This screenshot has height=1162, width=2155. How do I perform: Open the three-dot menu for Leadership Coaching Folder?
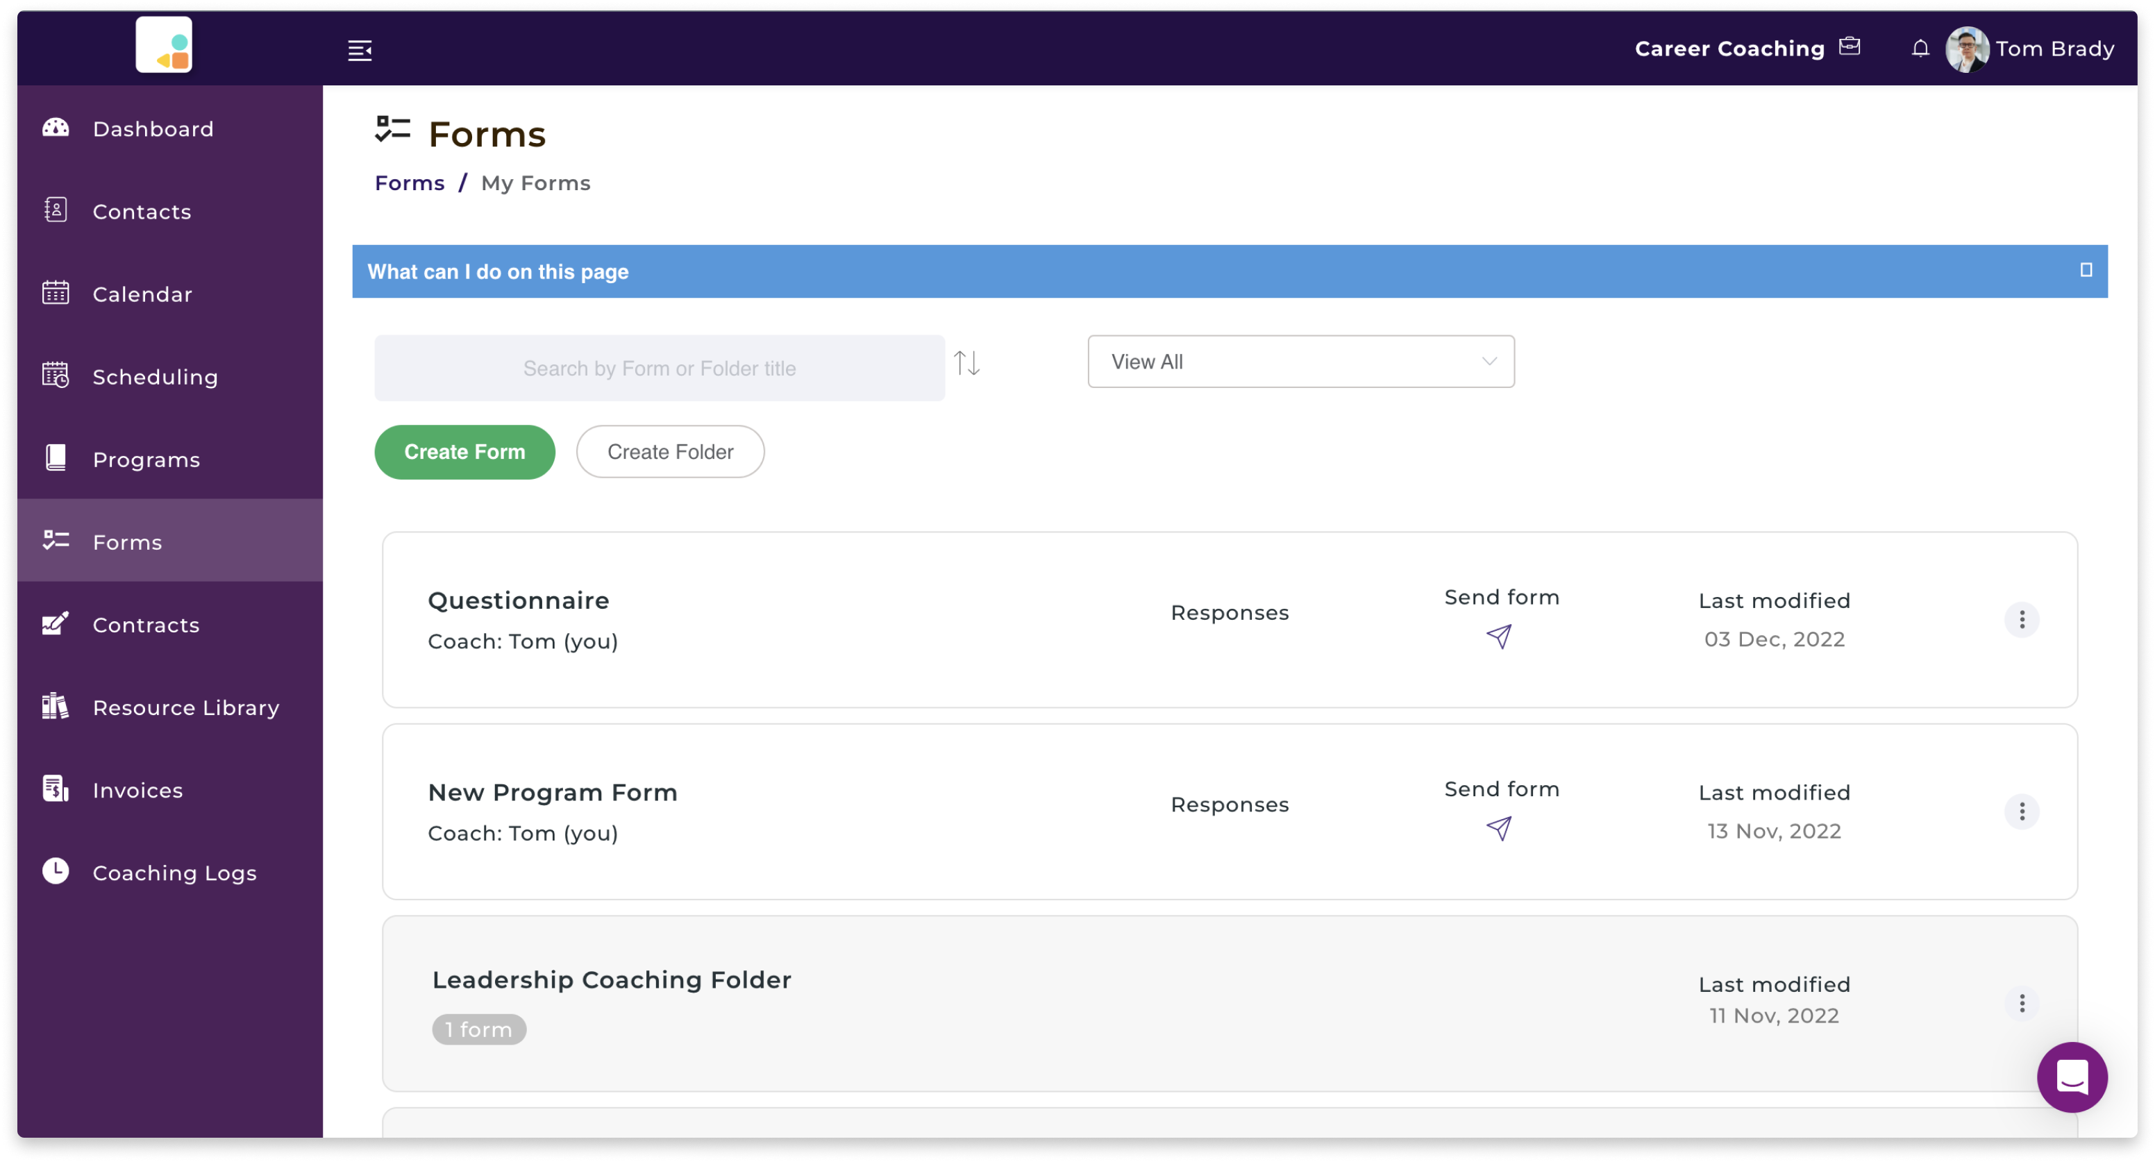(2021, 1003)
